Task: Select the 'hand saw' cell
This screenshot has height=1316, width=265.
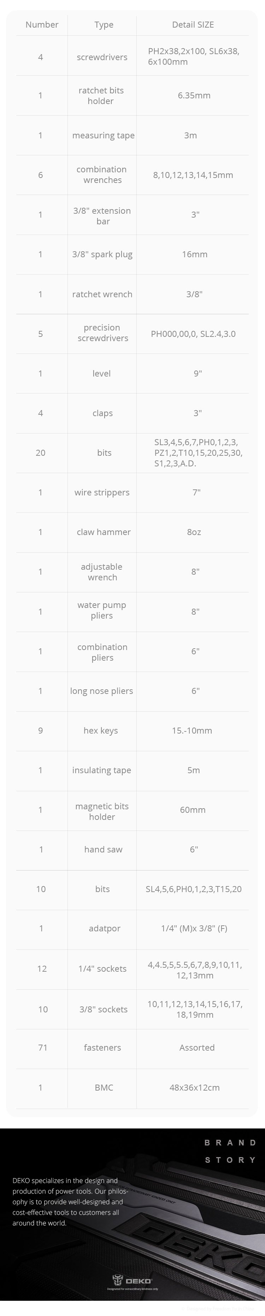Action: [103, 850]
